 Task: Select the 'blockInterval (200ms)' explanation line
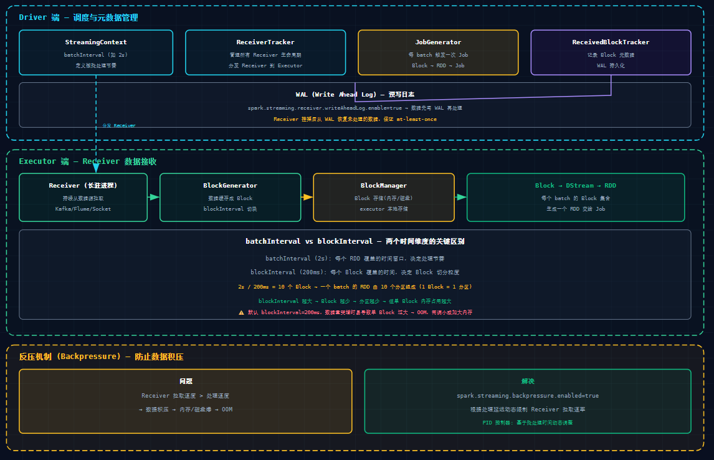coord(355,272)
